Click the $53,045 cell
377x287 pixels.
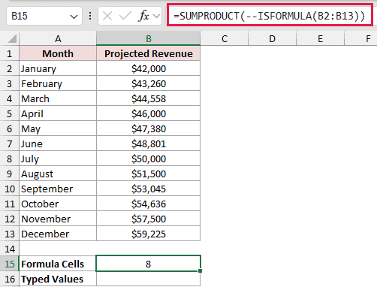point(149,189)
